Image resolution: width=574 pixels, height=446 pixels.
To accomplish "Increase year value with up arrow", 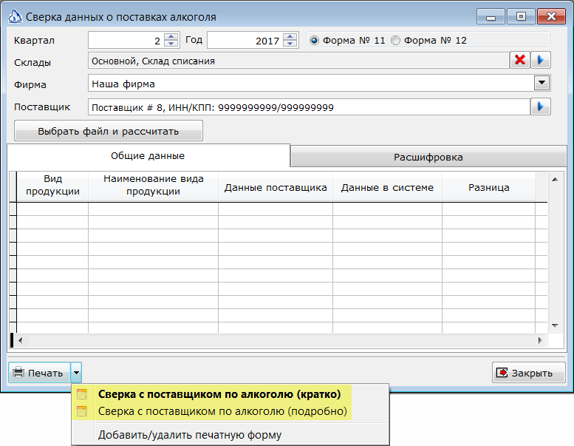I will point(290,37).
